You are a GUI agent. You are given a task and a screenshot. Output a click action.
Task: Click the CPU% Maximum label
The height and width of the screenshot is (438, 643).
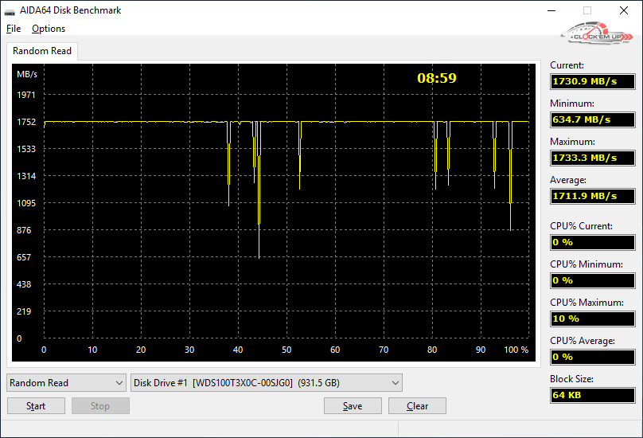pyautogui.click(x=586, y=303)
